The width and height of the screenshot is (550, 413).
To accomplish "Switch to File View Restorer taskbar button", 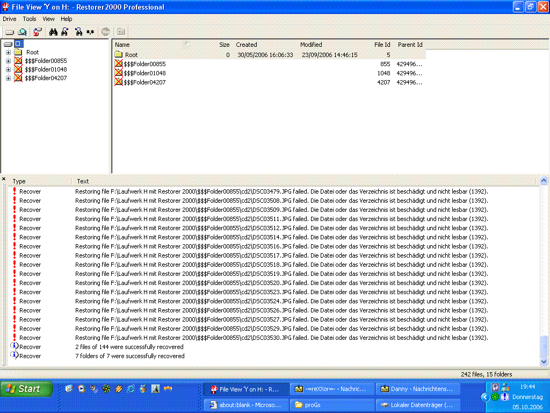I will tap(247, 389).
